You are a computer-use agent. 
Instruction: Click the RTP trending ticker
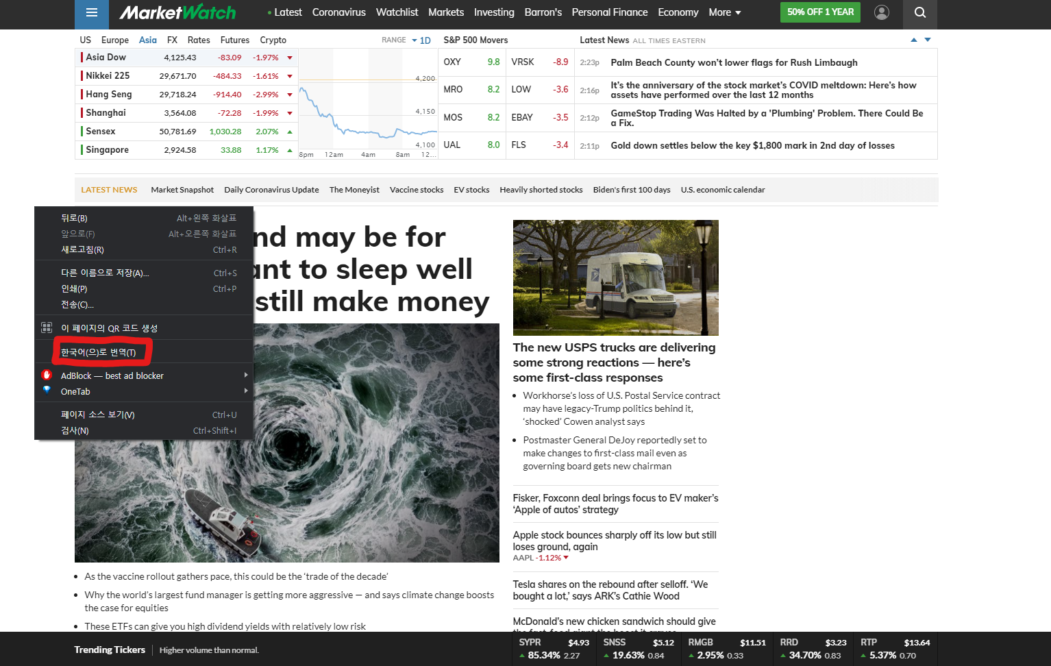click(x=895, y=649)
